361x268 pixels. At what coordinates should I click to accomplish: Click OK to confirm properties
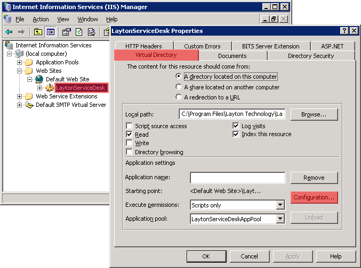click(206, 256)
